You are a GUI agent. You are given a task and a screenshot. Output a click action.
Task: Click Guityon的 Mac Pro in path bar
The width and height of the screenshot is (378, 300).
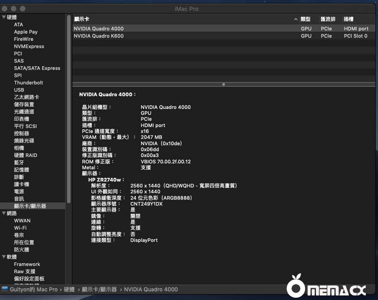34,289
